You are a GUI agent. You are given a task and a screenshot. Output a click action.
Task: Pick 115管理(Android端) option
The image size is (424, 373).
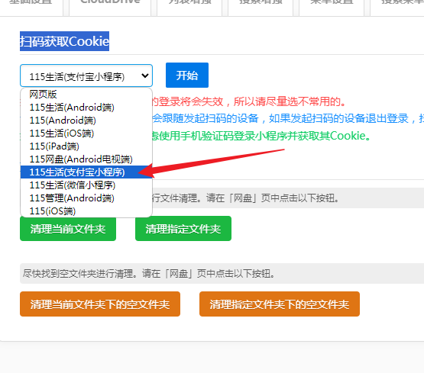click(86, 198)
